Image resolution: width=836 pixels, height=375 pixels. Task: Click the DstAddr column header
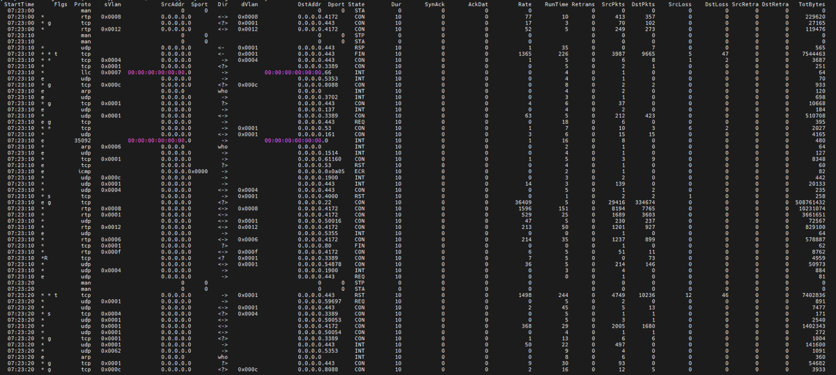pos(310,4)
